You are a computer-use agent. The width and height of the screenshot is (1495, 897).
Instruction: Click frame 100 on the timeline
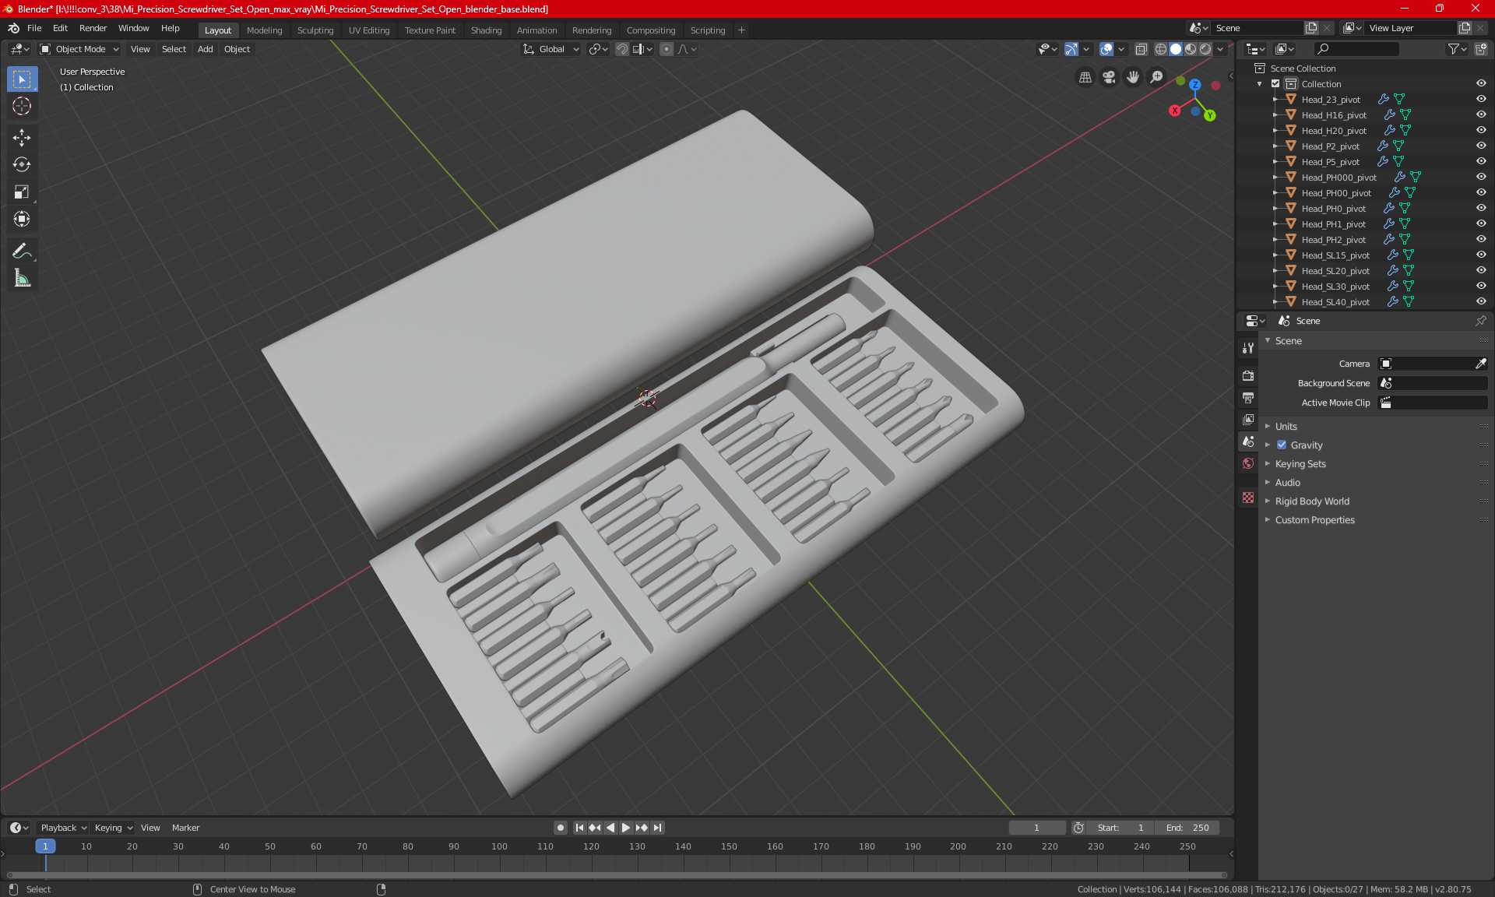tap(499, 847)
